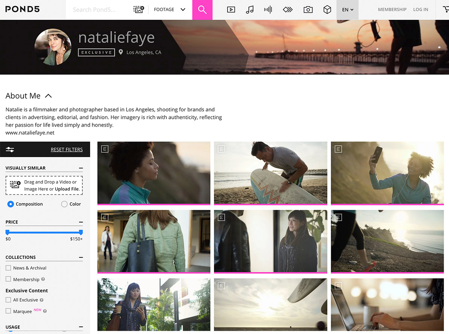Click RESET FILTERS link
This screenshot has width=449, height=334.
[x=67, y=150]
